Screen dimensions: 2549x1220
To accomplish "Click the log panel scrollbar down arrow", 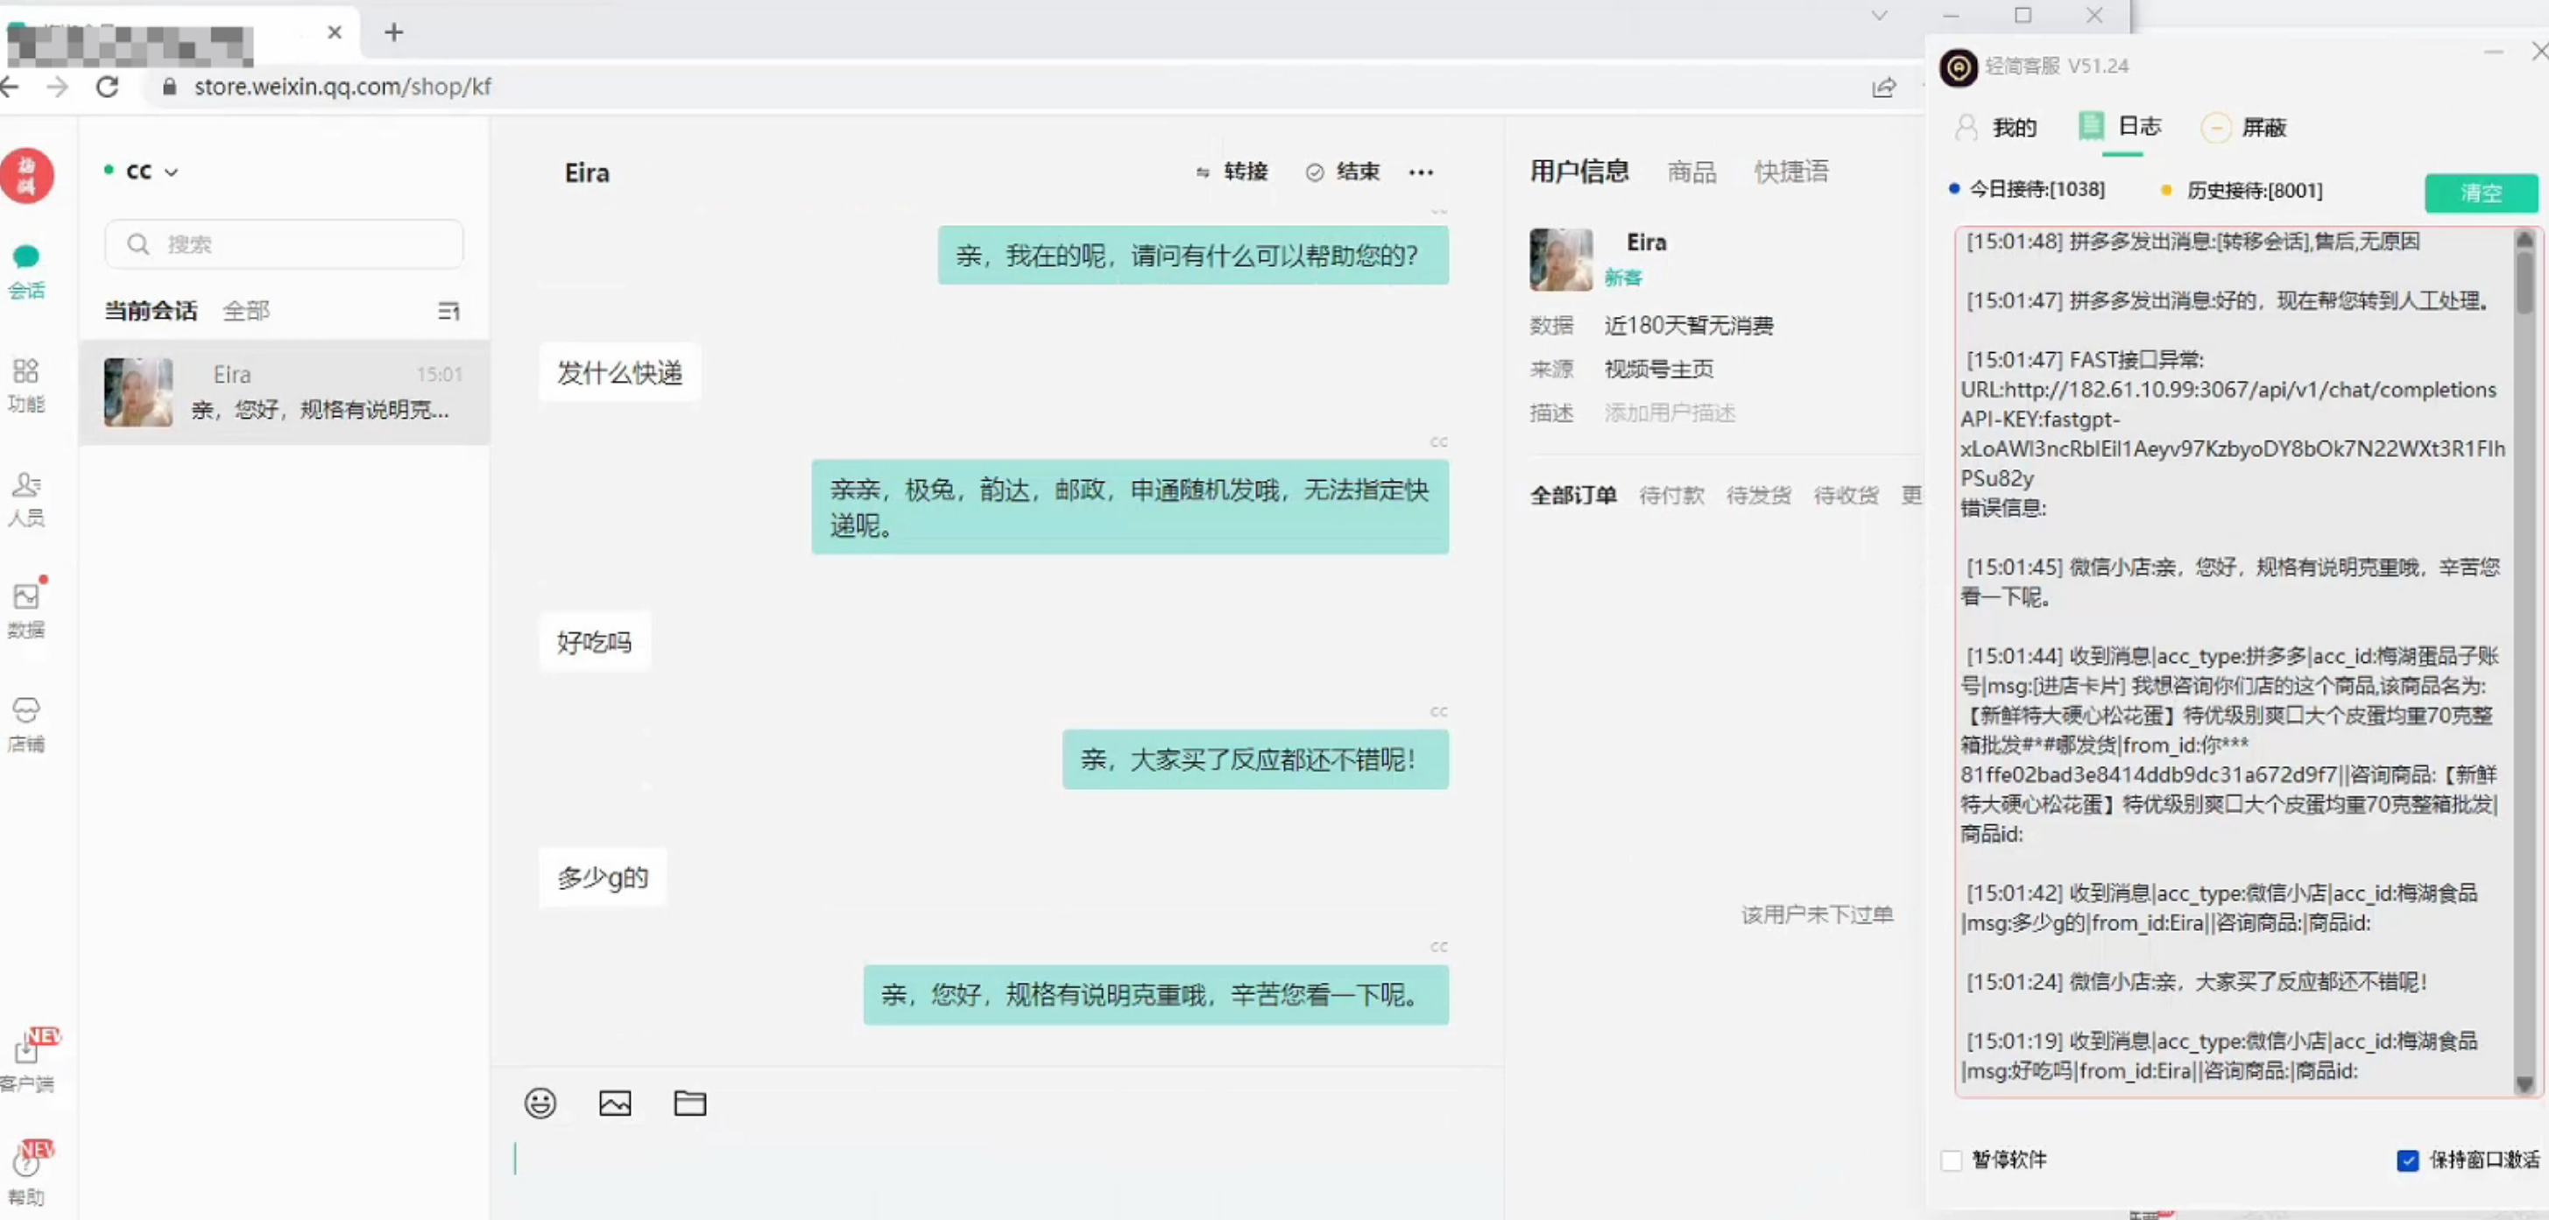I will click(2524, 1085).
